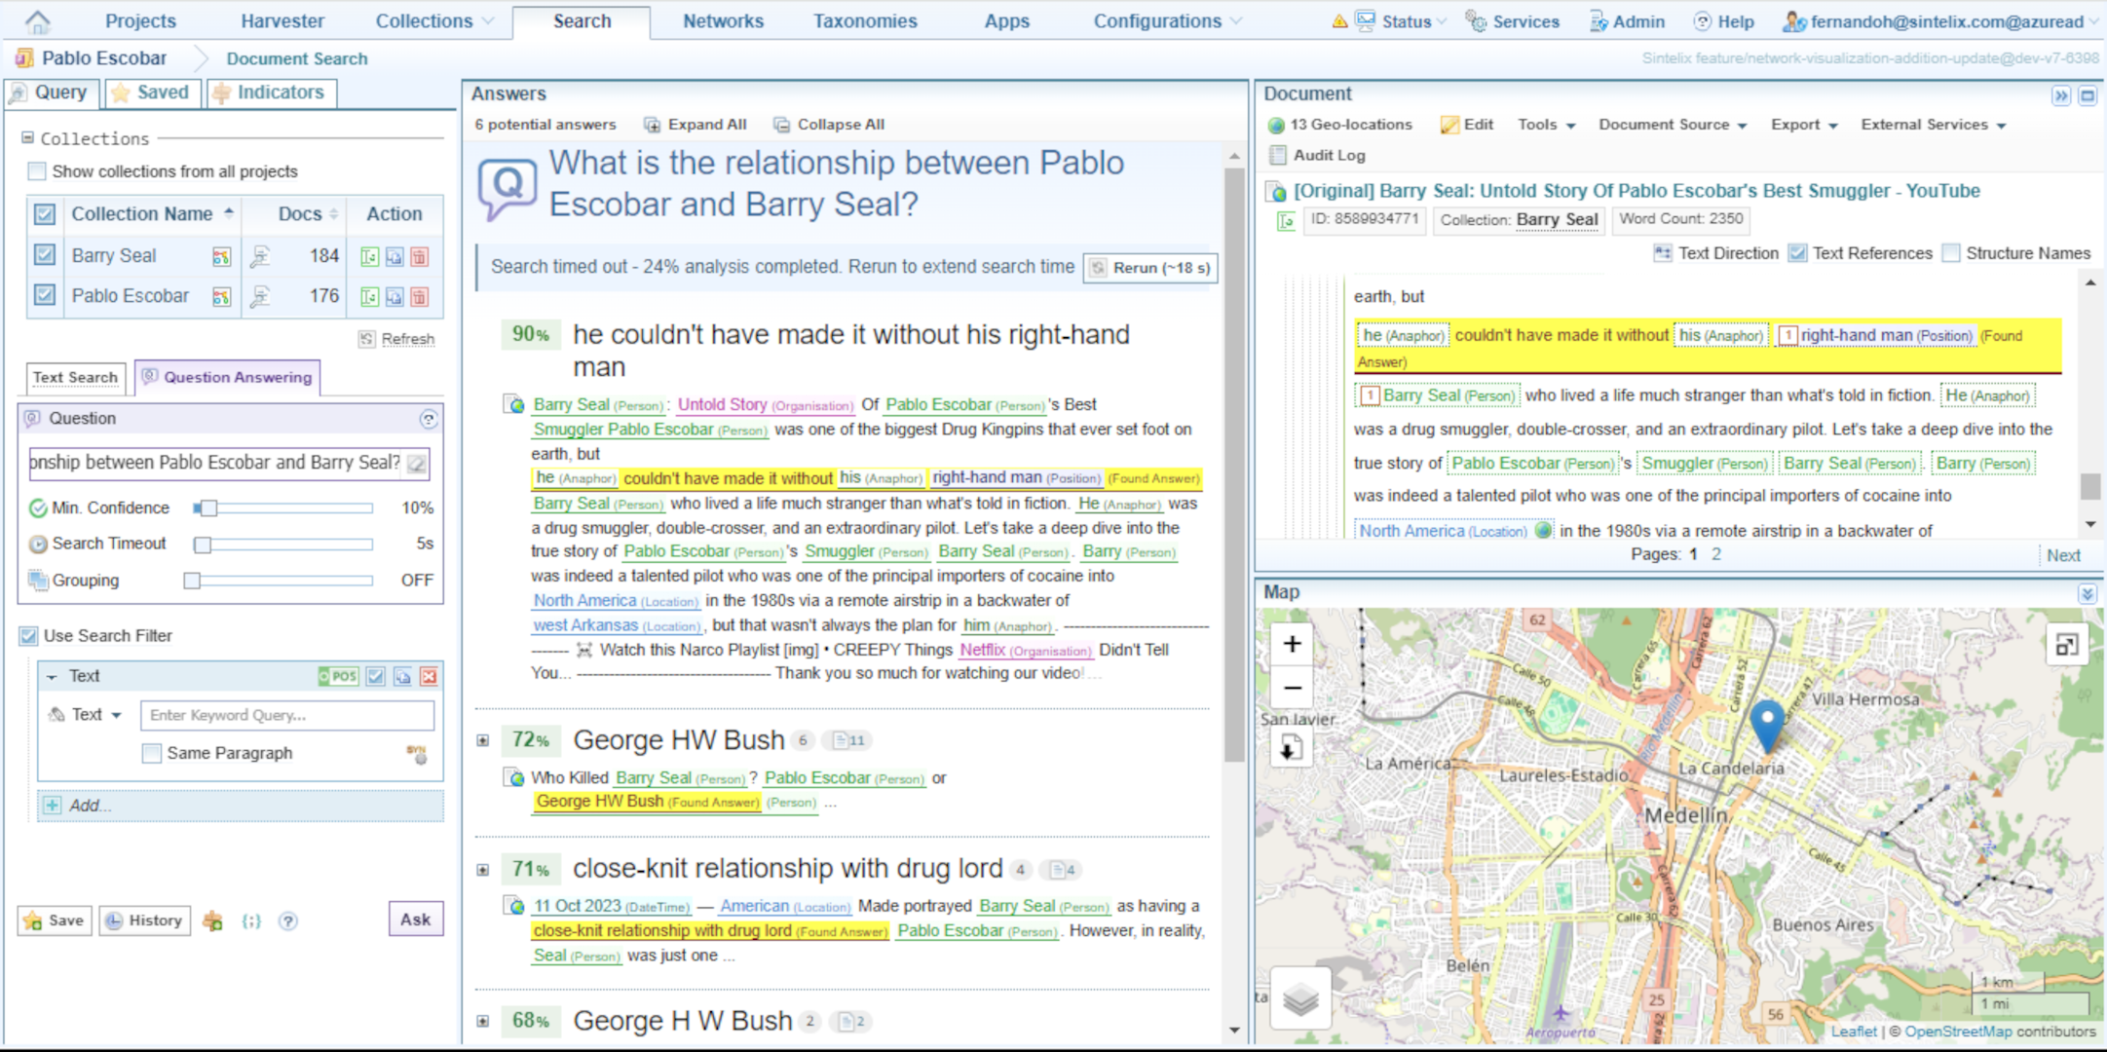The width and height of the screenshot is (2107, 1052).
Task: Click the Ask button
Action: (x=416, y=919)
